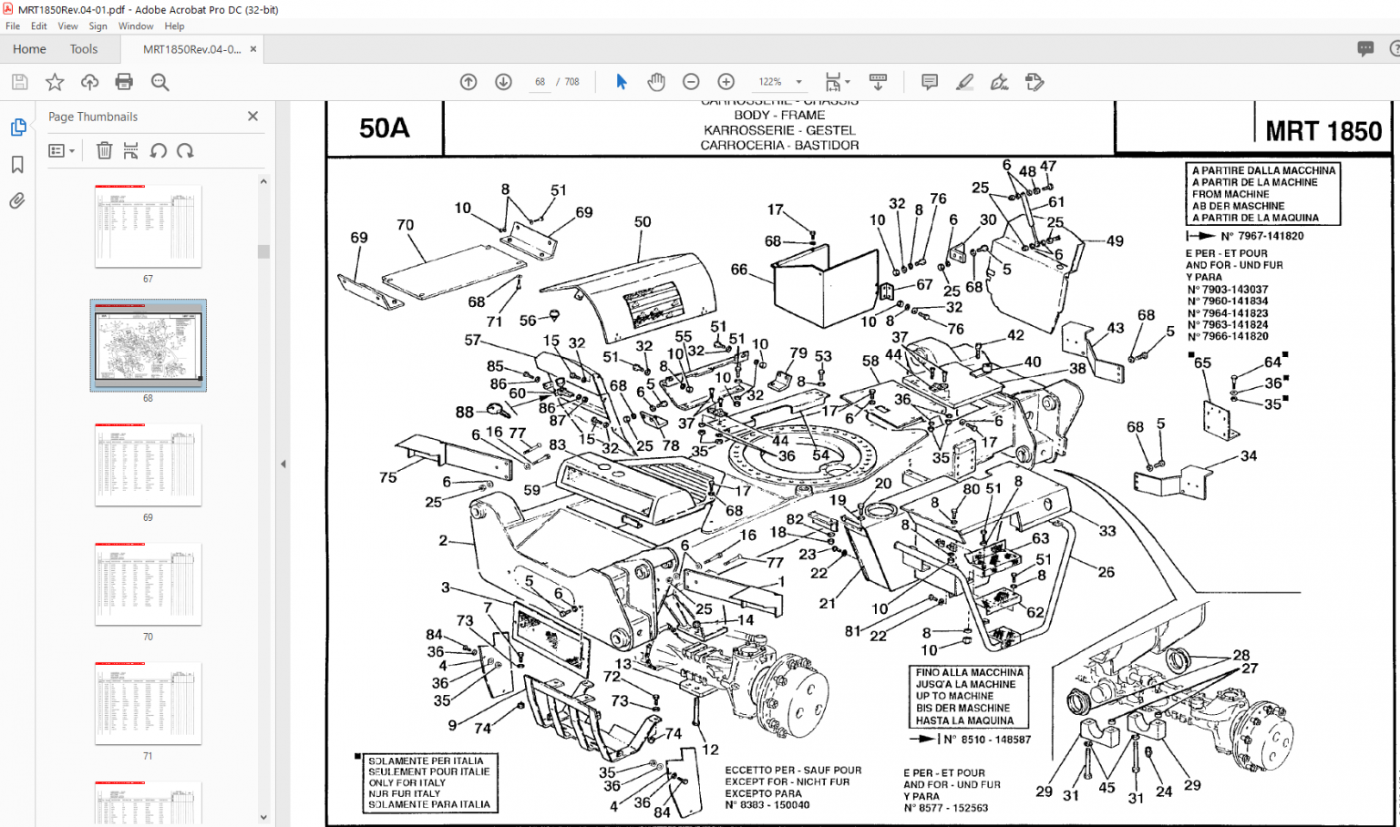
Task: Add a sticky note comment
Action: point(930,82)
